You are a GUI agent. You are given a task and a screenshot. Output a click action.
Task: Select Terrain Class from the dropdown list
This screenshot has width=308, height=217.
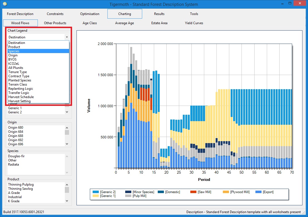tap(38, 84)
